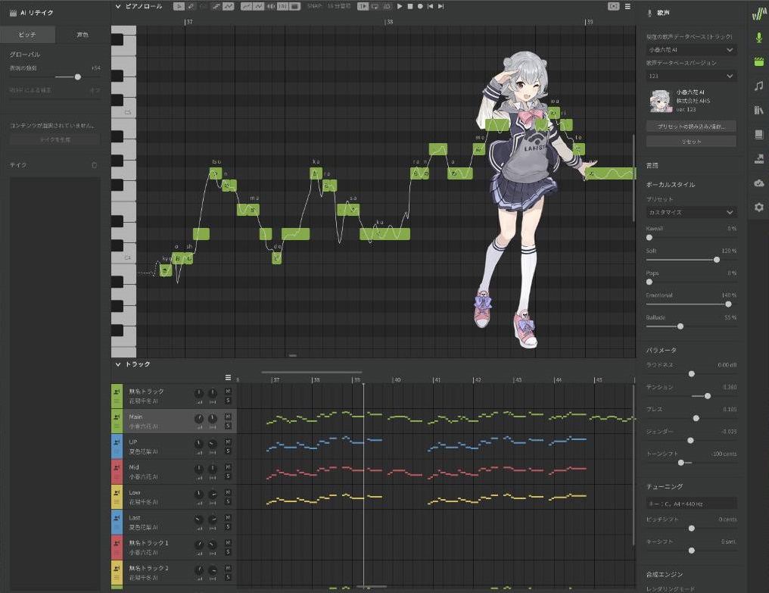Solo the Mid track
This screenshot has height=593, width=769.
228,476
